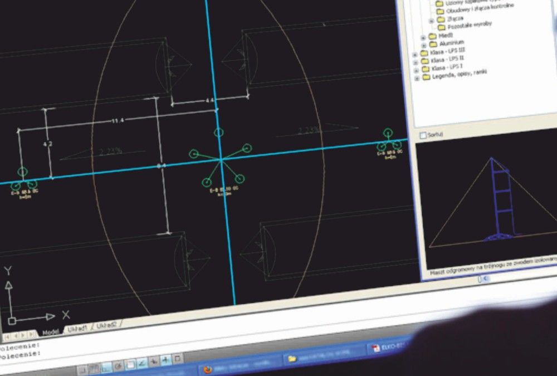
Task: Click the previous layout tab arrow
Action: point(15,335)
